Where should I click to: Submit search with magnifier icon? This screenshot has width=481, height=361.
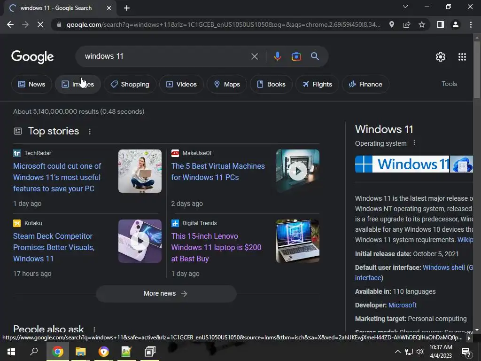[315, 56]
